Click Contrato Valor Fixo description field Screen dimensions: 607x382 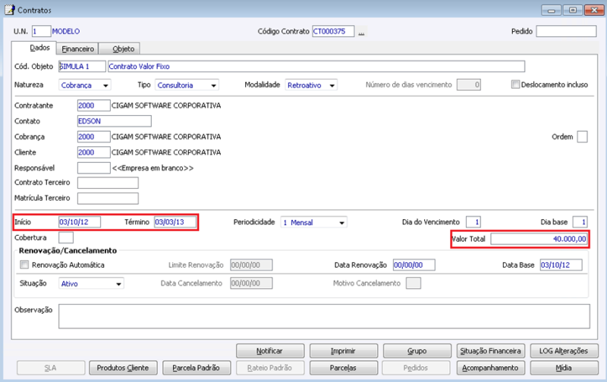click(316, 67)
